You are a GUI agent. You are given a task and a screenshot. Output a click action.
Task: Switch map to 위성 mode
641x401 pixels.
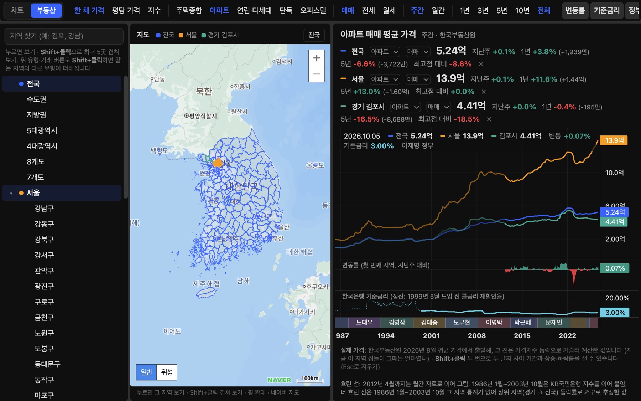point(167,372)
